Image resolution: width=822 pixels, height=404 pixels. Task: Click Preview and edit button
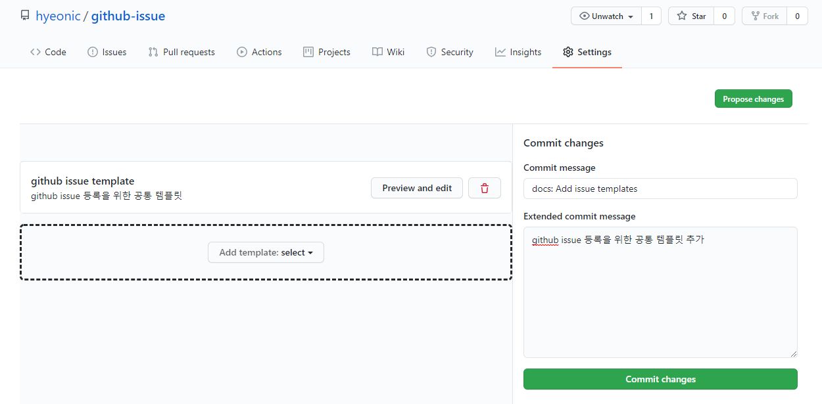[417, 188]
